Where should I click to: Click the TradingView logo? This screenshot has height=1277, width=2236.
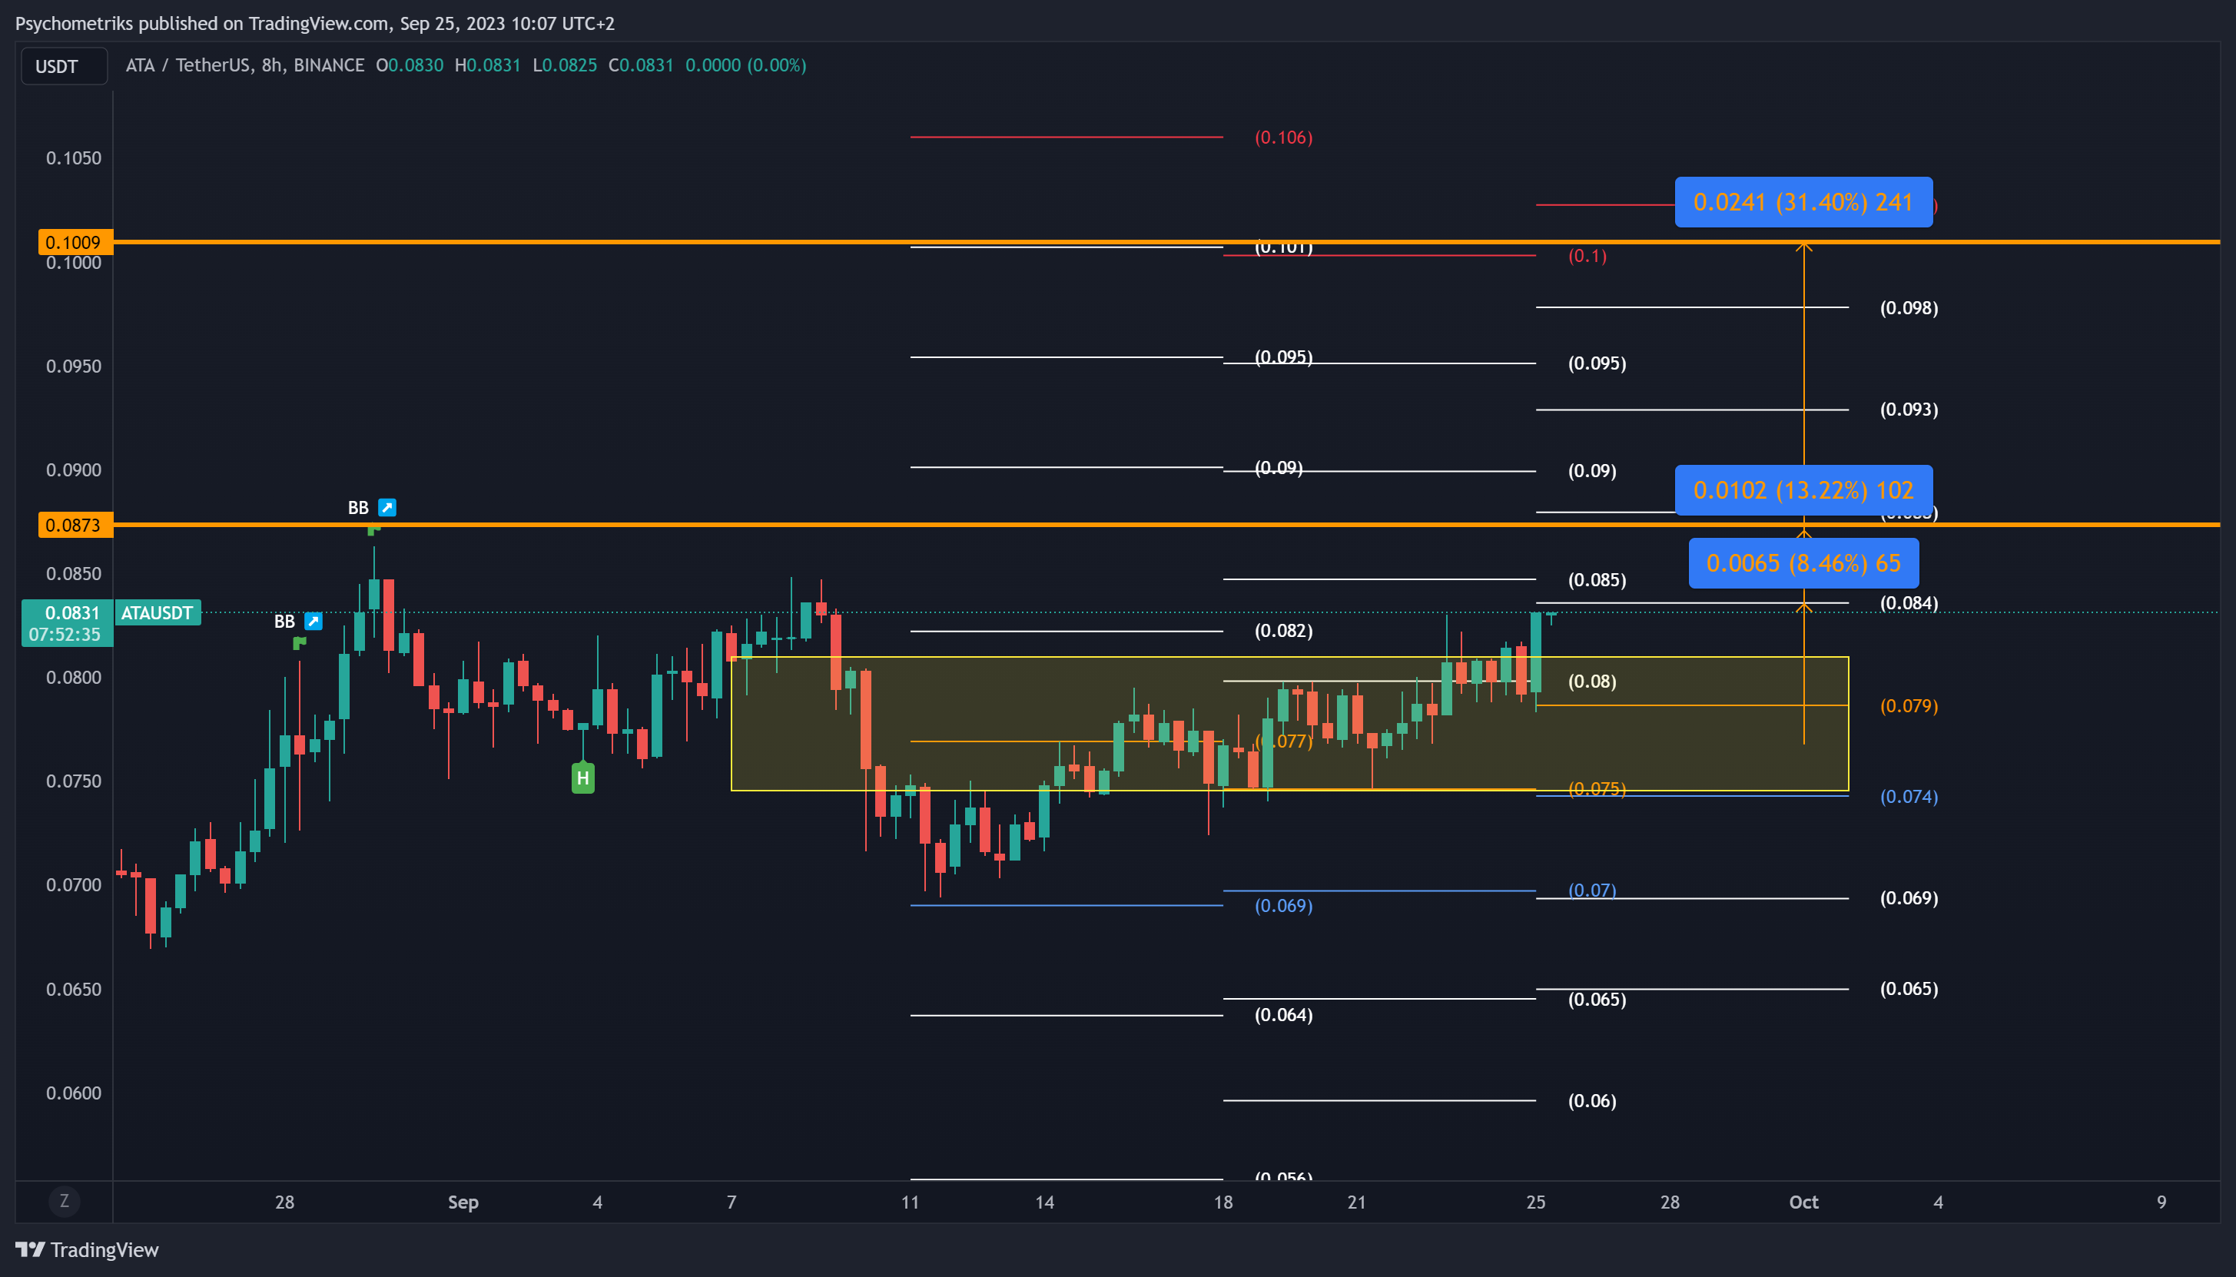pos(87,1249)
